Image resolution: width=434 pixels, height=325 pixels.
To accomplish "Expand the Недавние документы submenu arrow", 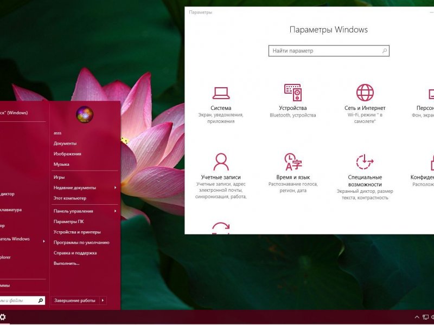I will click(x=115, y=187).
